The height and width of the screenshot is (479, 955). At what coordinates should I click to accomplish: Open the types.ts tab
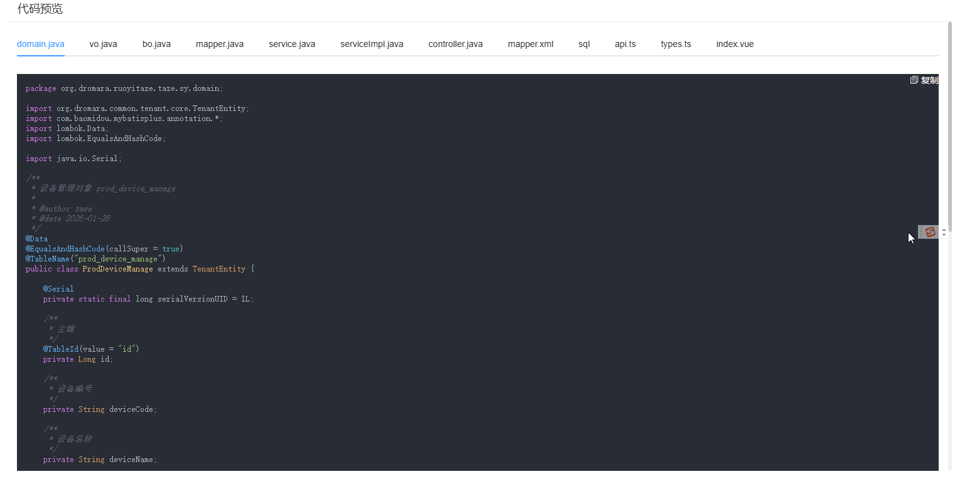pos(676,45)
